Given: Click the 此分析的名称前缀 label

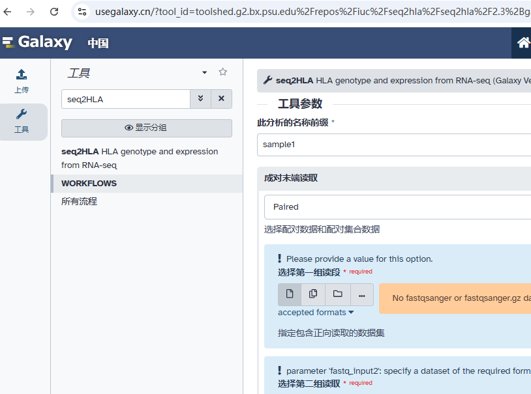Looking at the screenshot, I should 293,122.
